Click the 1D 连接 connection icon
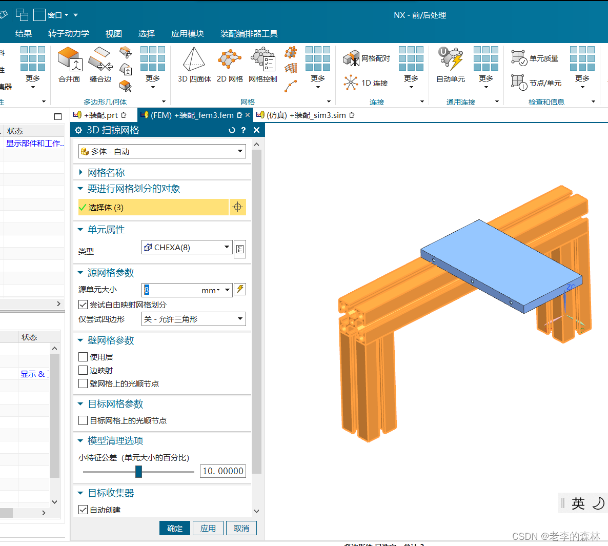Viewport: 608px width, 546px height. tap(351, 83)
